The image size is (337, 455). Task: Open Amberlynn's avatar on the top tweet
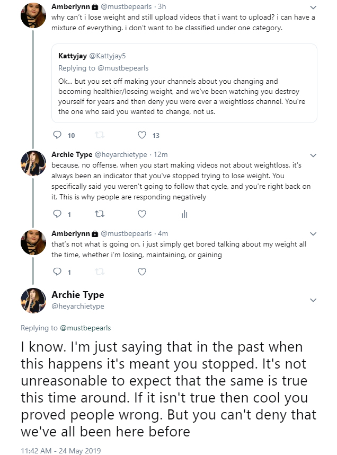tap(33, 15)
